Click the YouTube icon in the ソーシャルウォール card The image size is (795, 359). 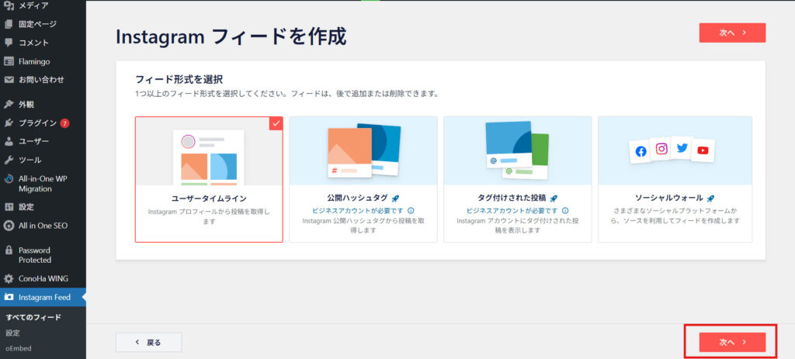(703, 150)
